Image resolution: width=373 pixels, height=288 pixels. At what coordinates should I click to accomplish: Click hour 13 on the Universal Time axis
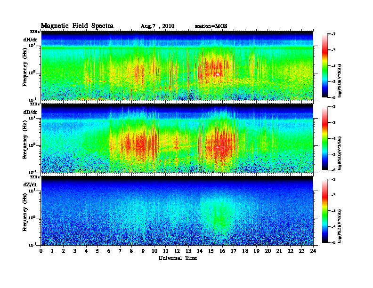(188, 251)
